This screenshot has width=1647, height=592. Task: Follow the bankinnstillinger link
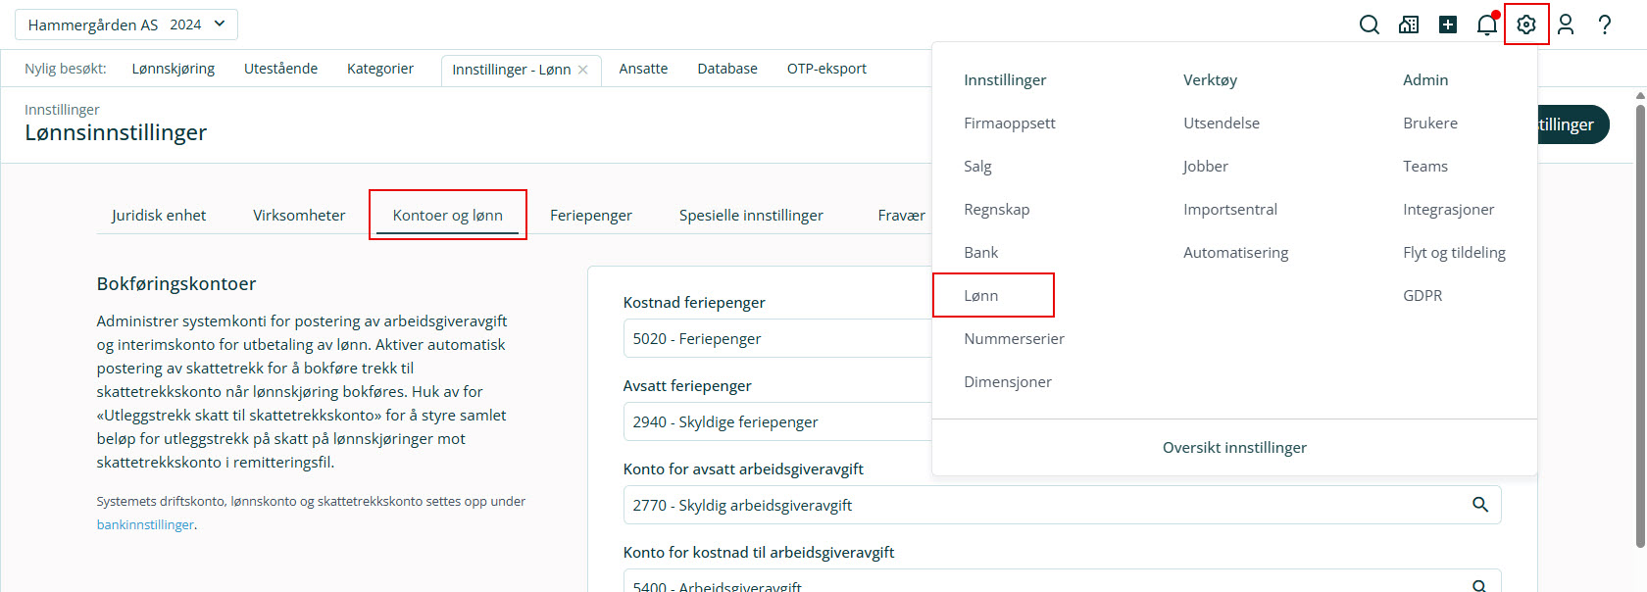coord(145,525)
